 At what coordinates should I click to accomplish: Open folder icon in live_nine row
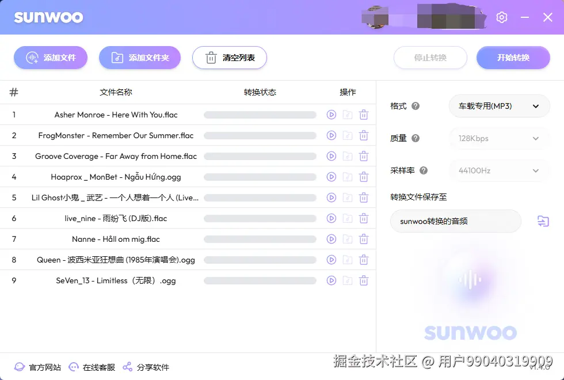pyautogui.click(x=348, y=218)
